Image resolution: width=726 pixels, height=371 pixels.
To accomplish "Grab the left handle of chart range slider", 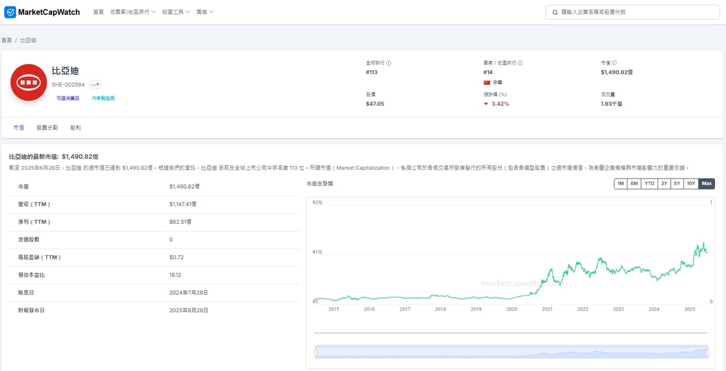I will 316,352.
